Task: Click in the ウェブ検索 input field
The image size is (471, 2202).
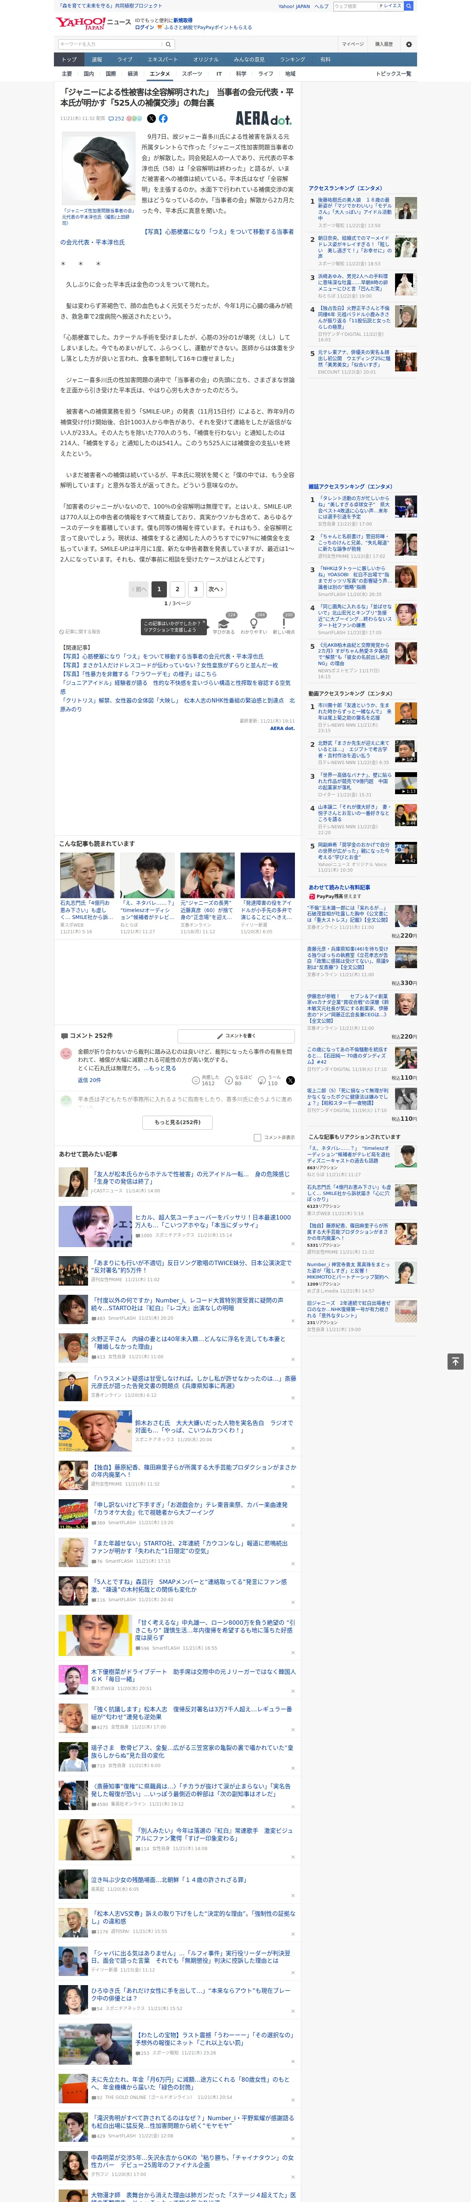Action: [355, 6]
